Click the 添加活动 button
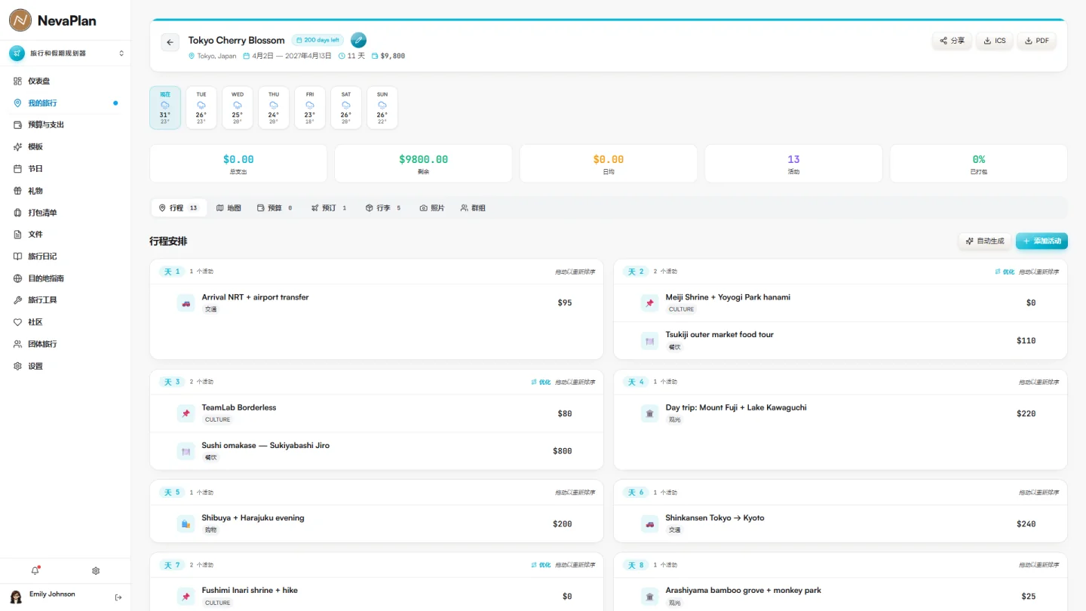Screen dimensions: 1086x611 pos(1042,241)
